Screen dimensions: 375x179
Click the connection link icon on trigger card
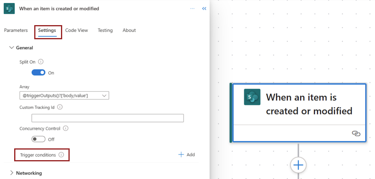click(x=356, y=134)
